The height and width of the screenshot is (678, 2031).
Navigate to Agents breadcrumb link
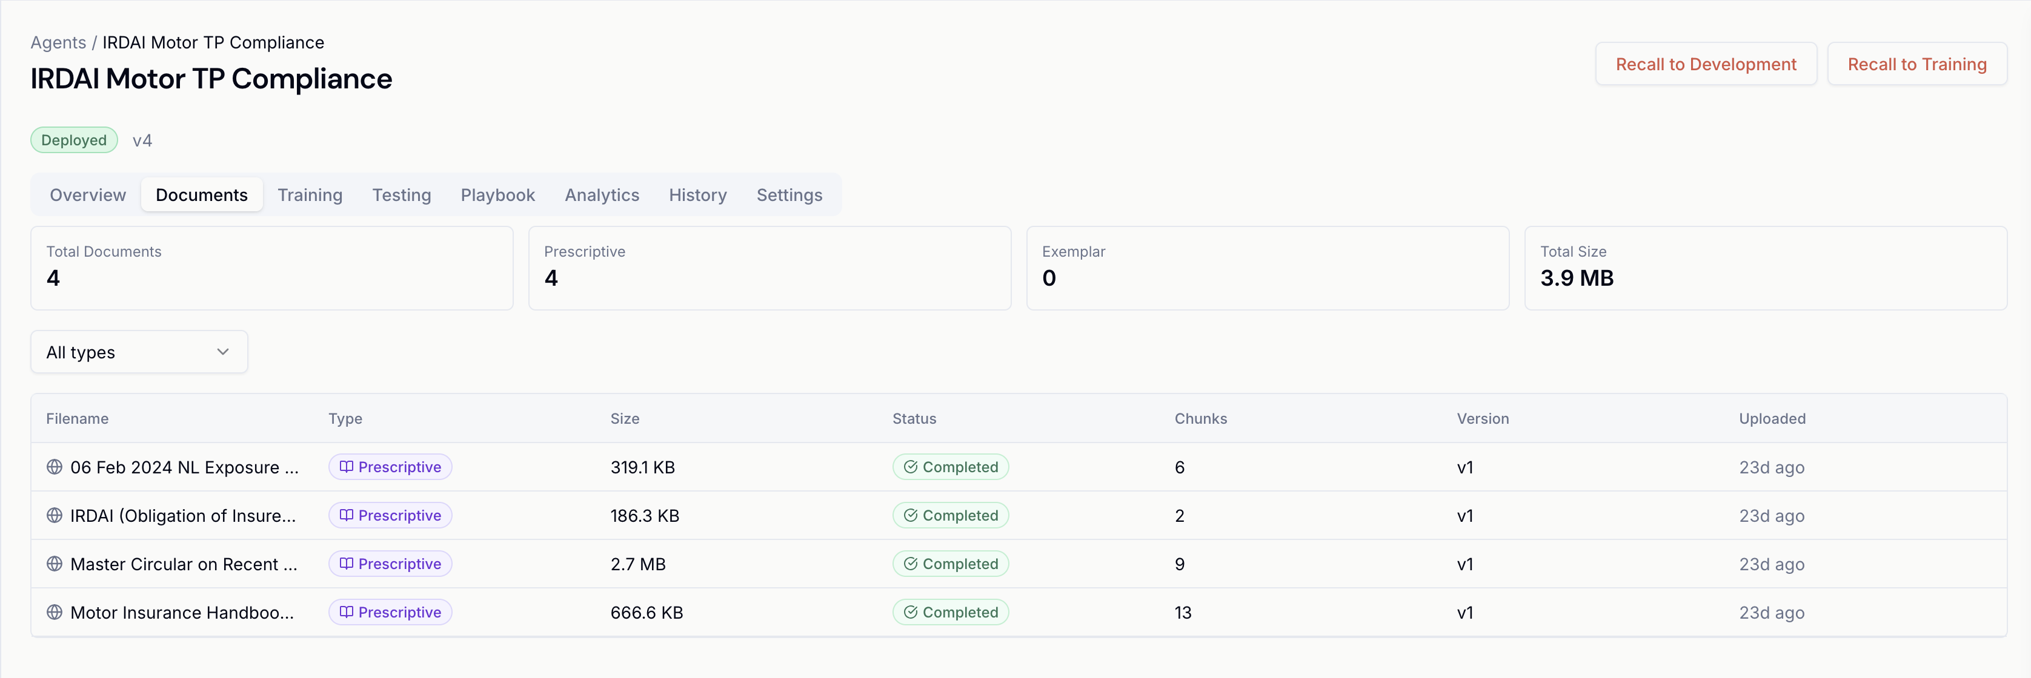coord(58,42)
